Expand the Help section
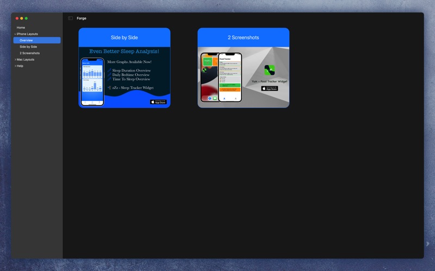 15,66
